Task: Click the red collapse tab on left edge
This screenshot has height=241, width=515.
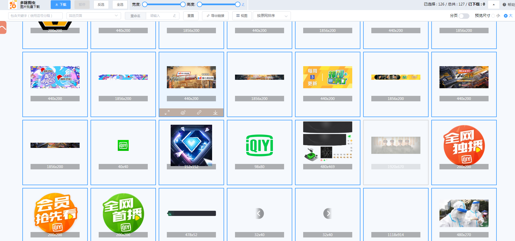Action: (3, 28)
